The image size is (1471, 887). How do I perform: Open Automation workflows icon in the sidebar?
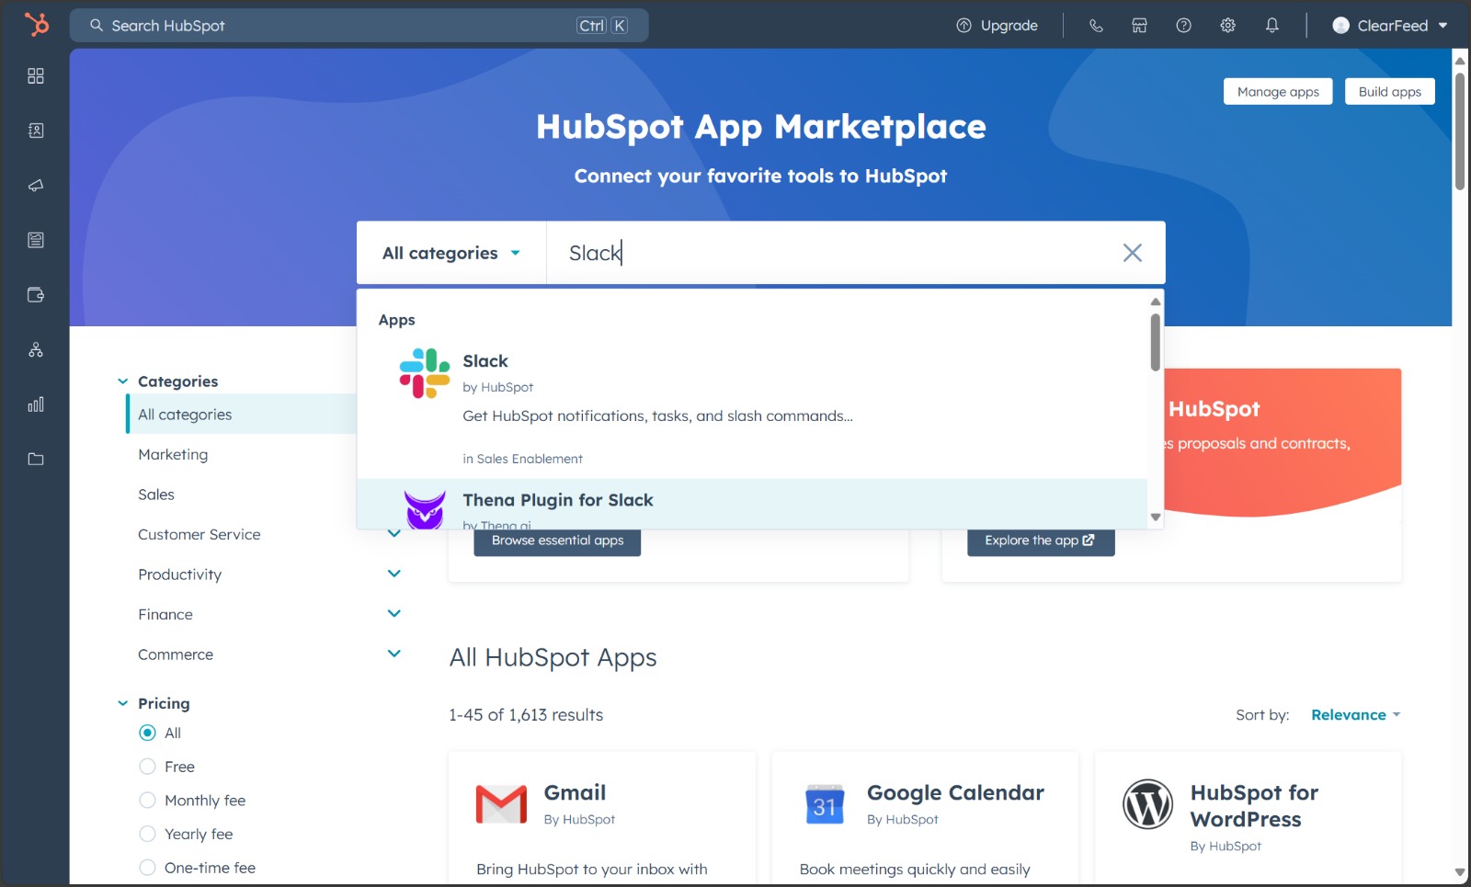tap(36, 349)
